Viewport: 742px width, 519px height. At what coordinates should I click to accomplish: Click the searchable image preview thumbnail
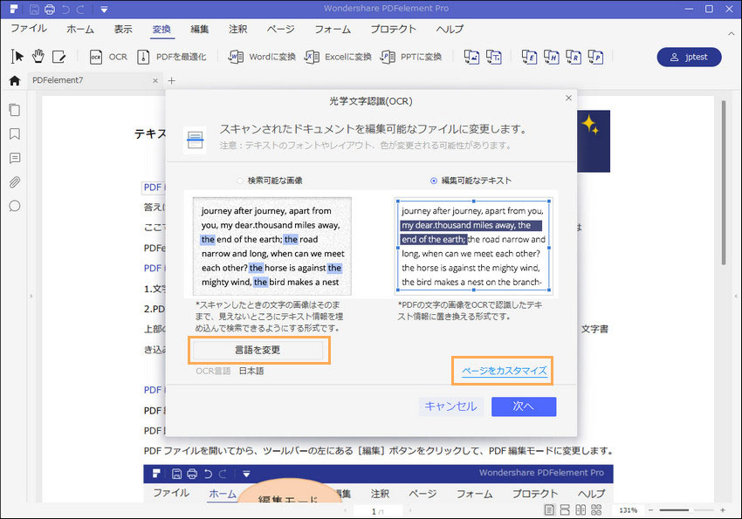[x=272, y=246]
